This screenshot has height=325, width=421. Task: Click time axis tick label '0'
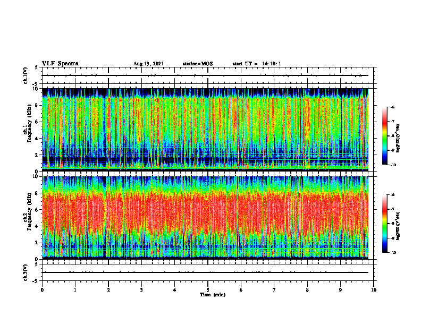pyautogui.click(x=42, y=290)
